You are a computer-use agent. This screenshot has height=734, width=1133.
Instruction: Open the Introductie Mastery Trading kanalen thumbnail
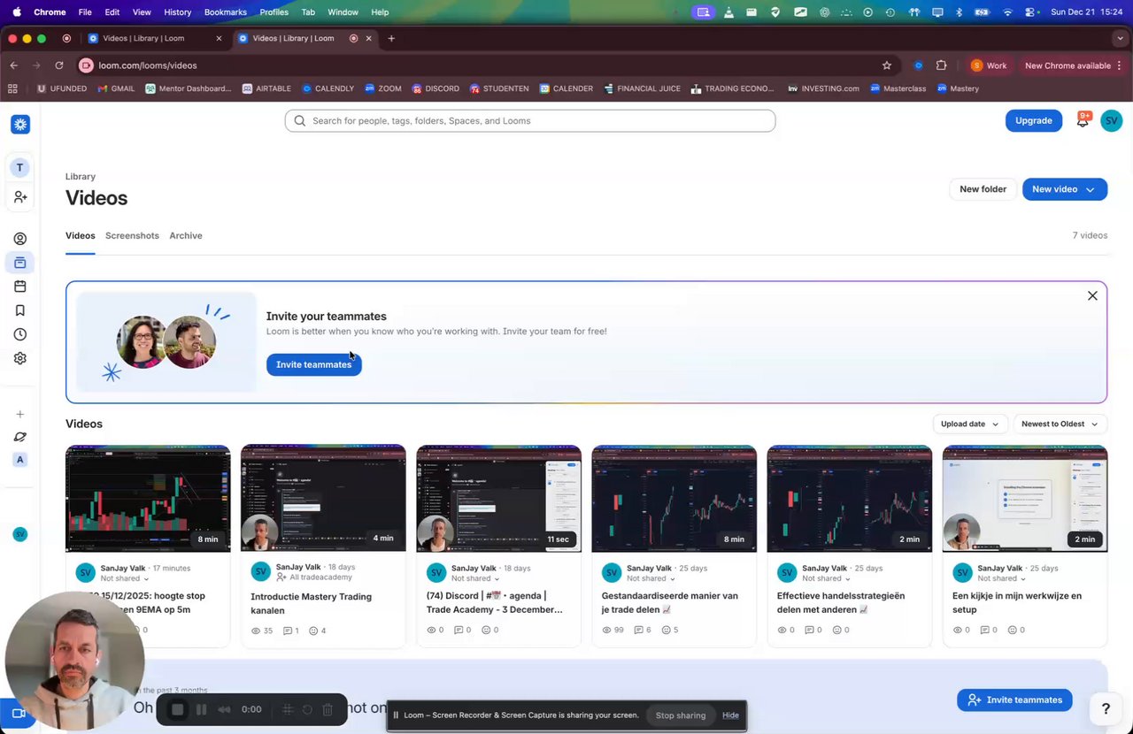(323, 499)
